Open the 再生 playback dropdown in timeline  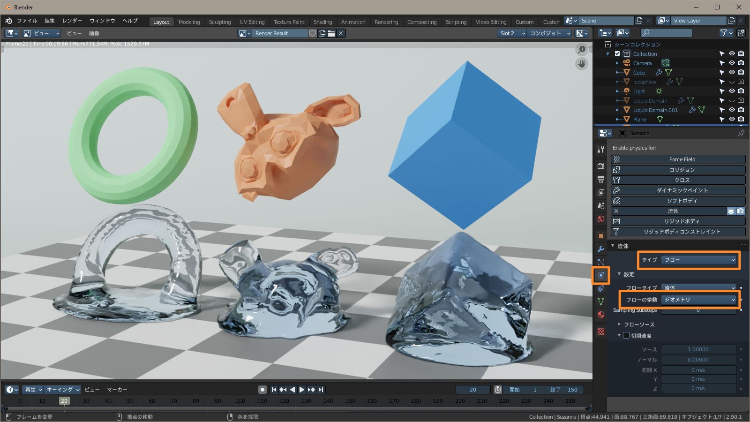click(x=33, y=390)
